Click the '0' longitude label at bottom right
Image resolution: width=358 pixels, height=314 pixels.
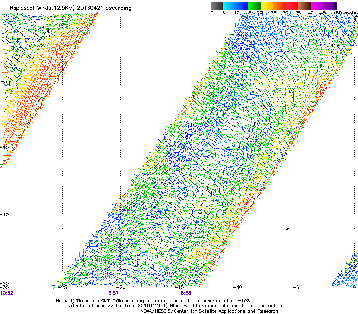[355, 287]
